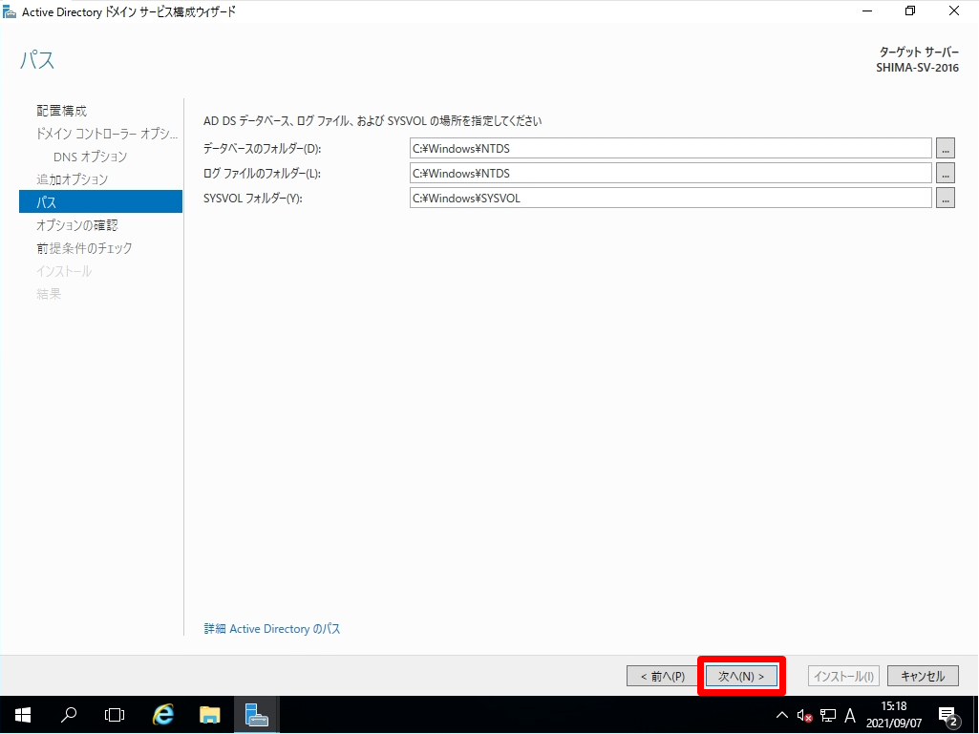979x734 pixels.
Task: Select the オプションの確認 step
Action: [x=77, y=225]
